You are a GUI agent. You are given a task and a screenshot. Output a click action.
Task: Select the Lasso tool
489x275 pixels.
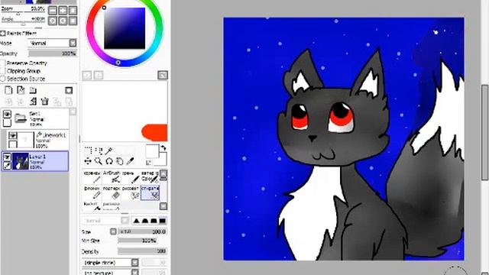[99, 151]
